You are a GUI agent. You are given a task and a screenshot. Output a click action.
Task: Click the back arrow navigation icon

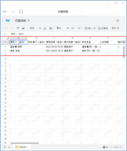[x=5, y=11]
